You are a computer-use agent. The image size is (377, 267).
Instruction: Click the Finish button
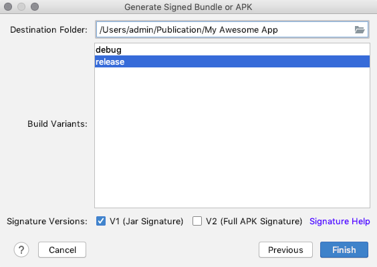[x=344, y=250]
